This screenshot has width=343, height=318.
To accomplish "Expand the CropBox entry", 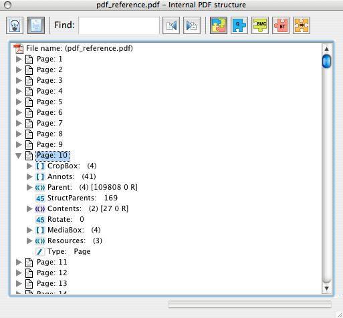I will (29, 166).
